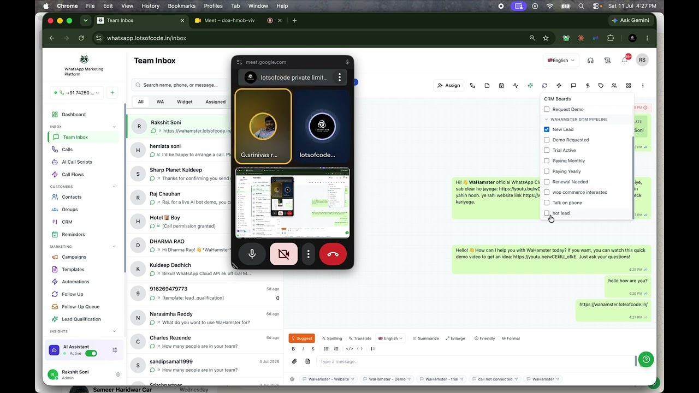Image resolution: width=699 pixels, height=393 pixels.
Task: Open the three-dot more menu in chat toolbar
Action: coord(643,86)
